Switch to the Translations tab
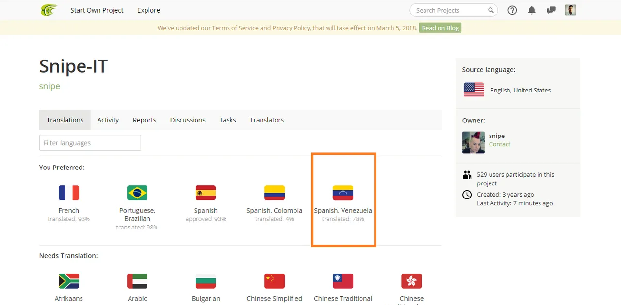 click(65, 120)
